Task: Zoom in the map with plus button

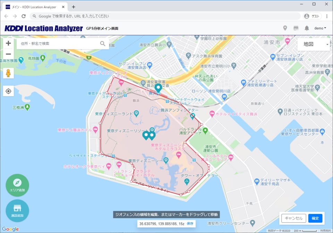Action: click(x=8, y=43)
